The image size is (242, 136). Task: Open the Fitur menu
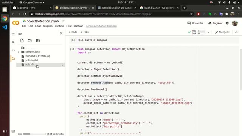pyautogui.click(x=69, y=26)
